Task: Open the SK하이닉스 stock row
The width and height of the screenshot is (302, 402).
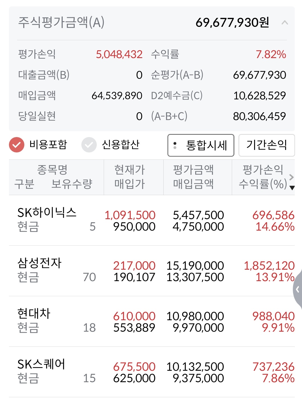Action: click(x=47, y=213)
